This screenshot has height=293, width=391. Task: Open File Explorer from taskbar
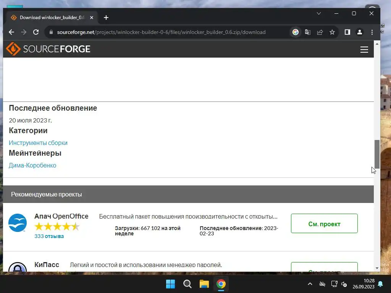204,284
